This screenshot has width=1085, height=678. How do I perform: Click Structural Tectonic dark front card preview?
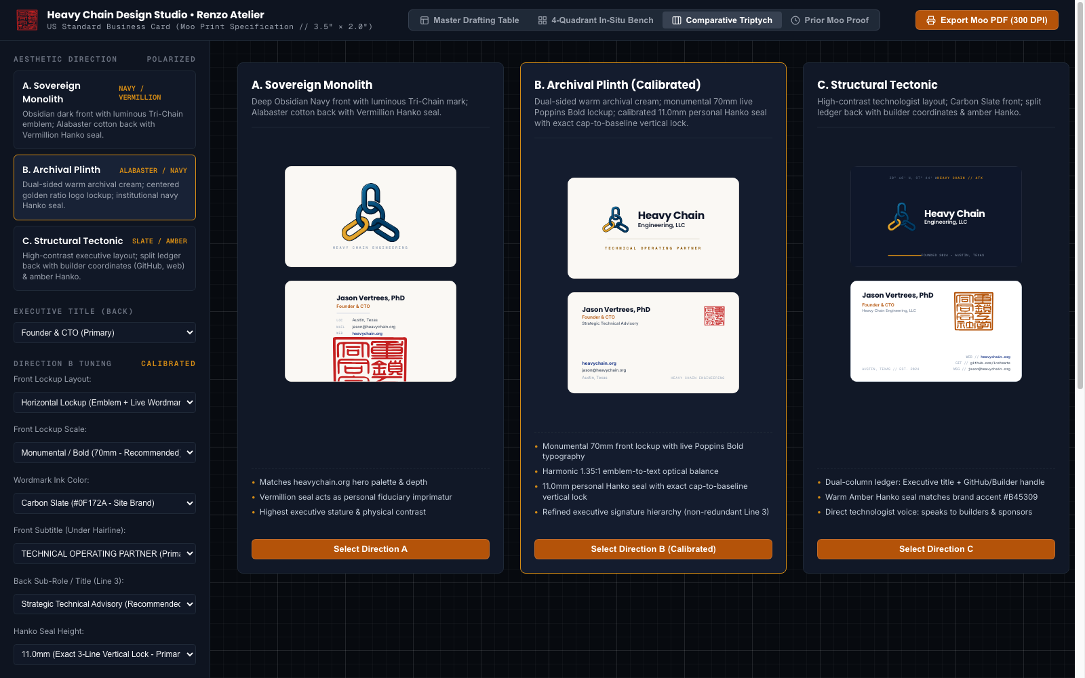point(936,216)
